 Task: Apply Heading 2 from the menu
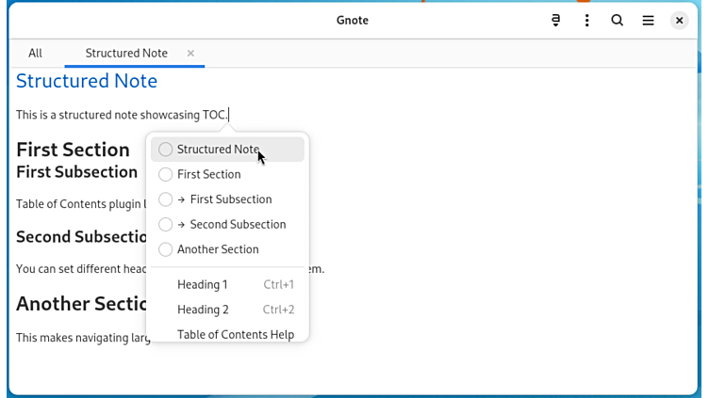(203, 310)
